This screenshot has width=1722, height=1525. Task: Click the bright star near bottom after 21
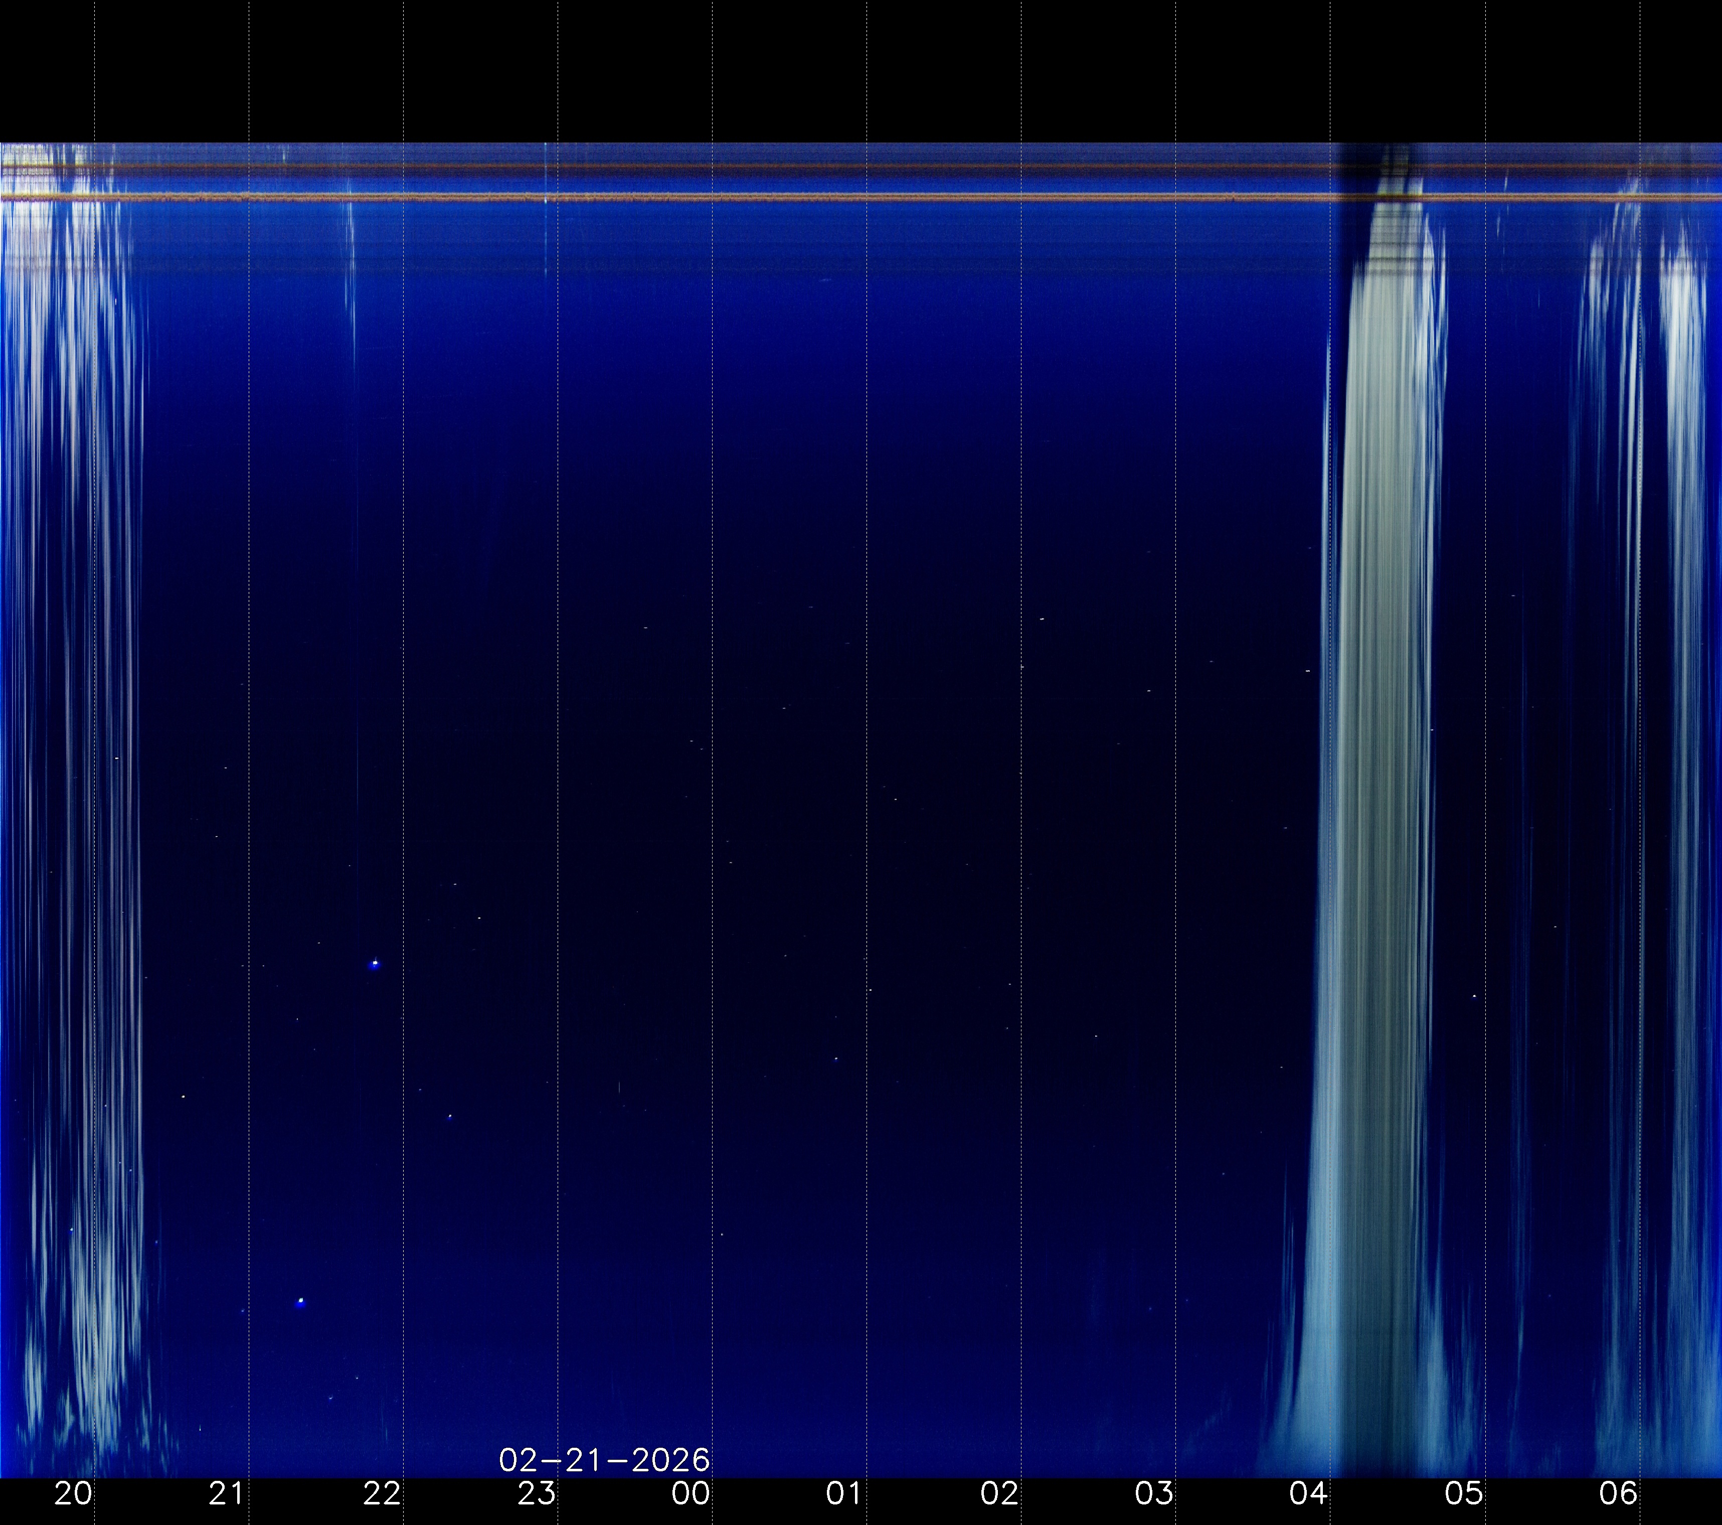pos(301,1301)
